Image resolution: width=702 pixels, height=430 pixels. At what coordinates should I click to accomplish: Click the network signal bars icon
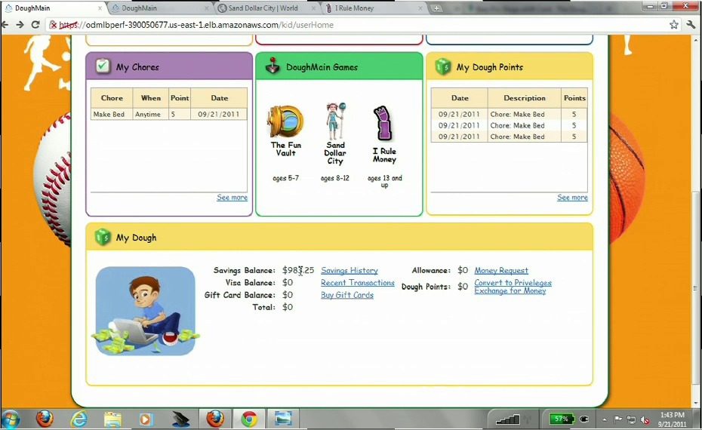[508, 419]
